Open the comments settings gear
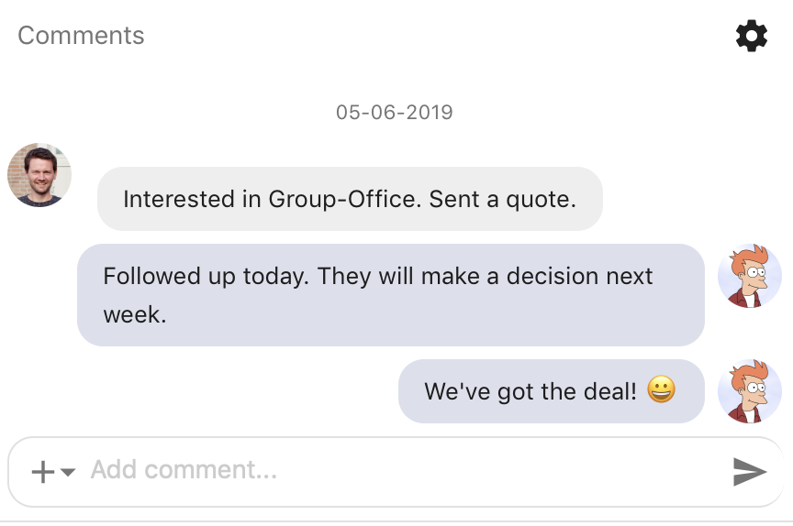793x526 pixels. tap(752, 36)
